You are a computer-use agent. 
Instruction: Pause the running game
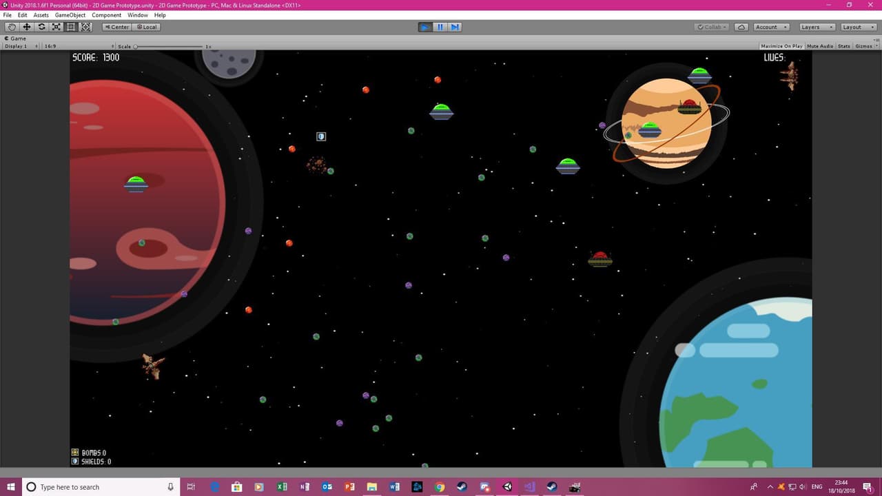click(x=440, y=27)
